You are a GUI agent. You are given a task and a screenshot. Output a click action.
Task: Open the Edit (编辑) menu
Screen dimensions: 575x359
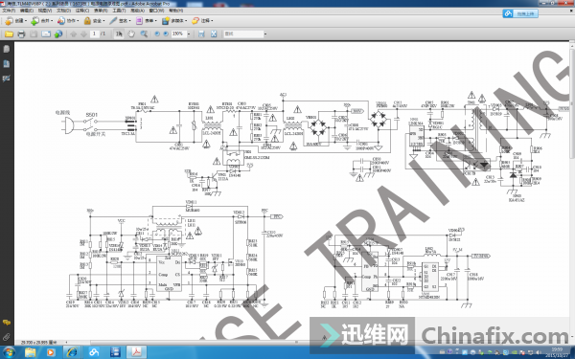pos(27,11)
